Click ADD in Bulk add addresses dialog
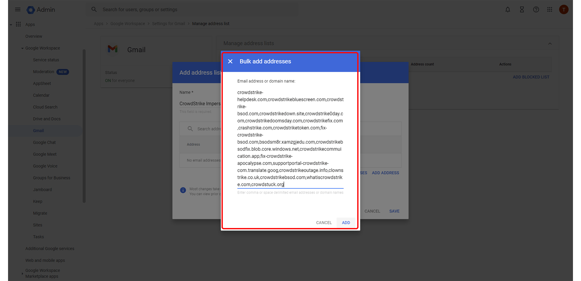Image resolution: width=581 pixels, height=281 pixels. pos(346,223)
